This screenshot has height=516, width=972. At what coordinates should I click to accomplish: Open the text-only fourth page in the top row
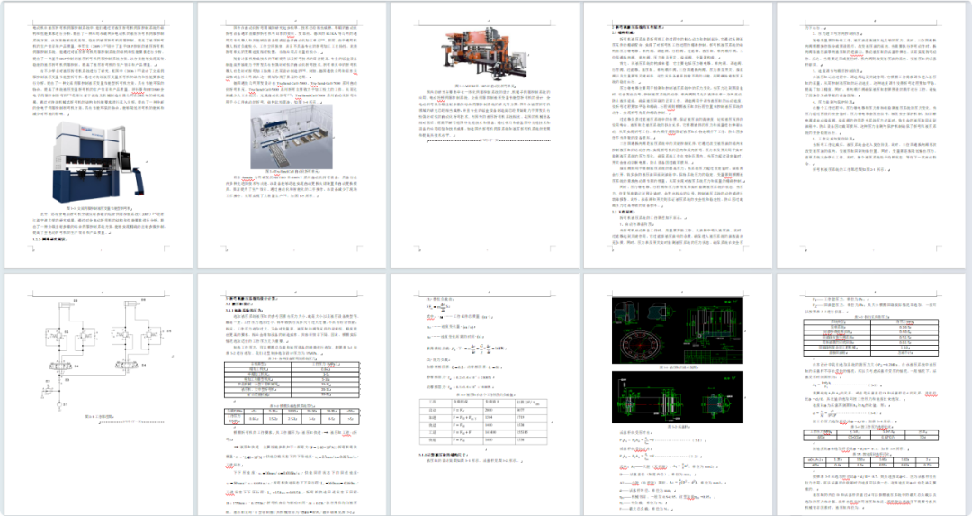(679, 135)
